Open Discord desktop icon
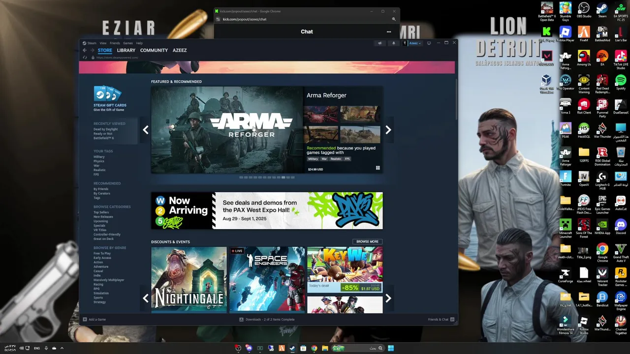This screenshot has height=354, width=630. (621, 227)
